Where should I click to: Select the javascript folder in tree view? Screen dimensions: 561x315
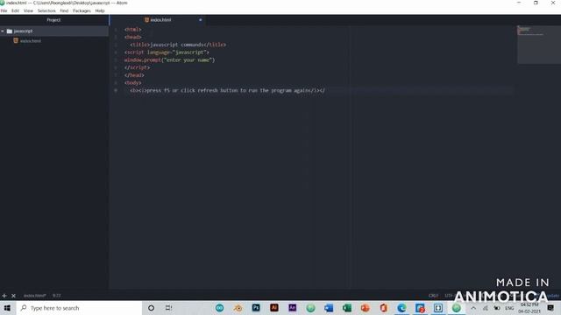click(x=54, y=31)
